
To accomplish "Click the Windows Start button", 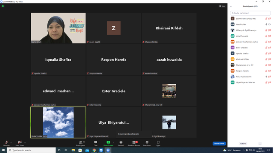I will (x=3, y=150).
